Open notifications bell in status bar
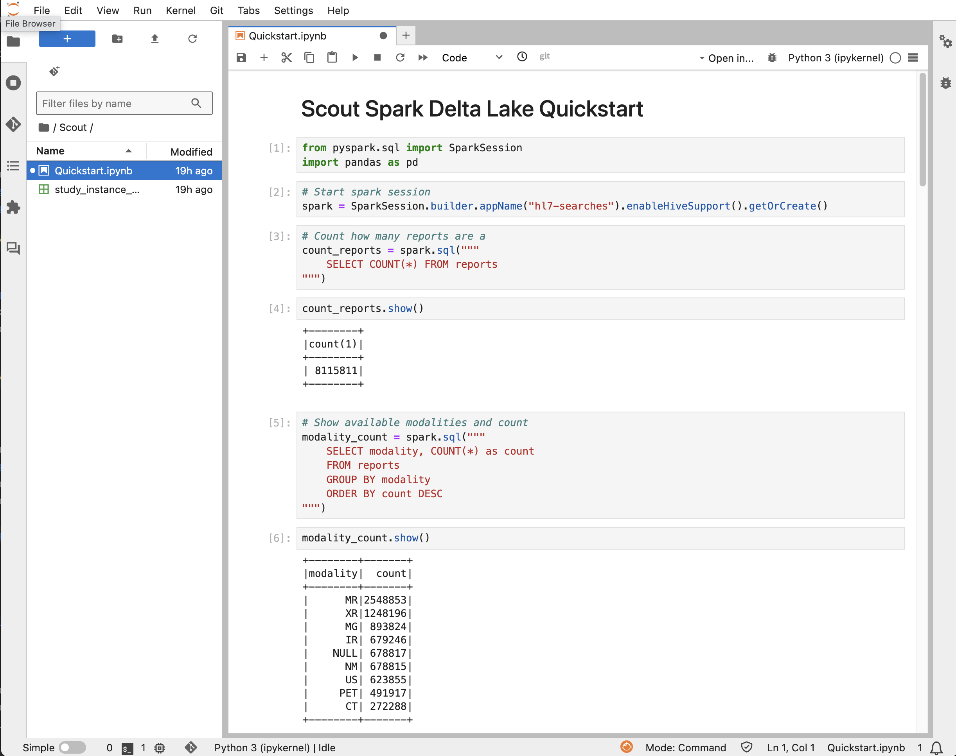 (936, 747)
